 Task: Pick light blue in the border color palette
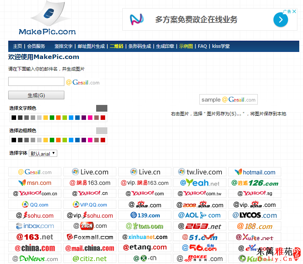click(71, 140)
